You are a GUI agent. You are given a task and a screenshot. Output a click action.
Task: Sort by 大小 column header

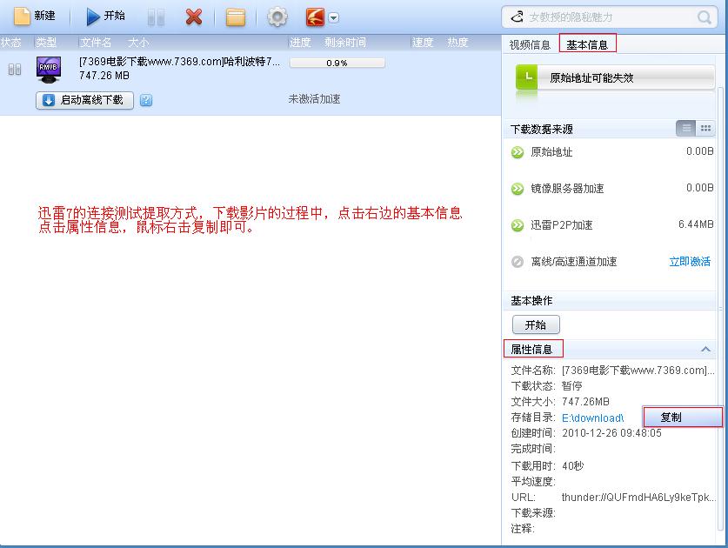point(138,43)
